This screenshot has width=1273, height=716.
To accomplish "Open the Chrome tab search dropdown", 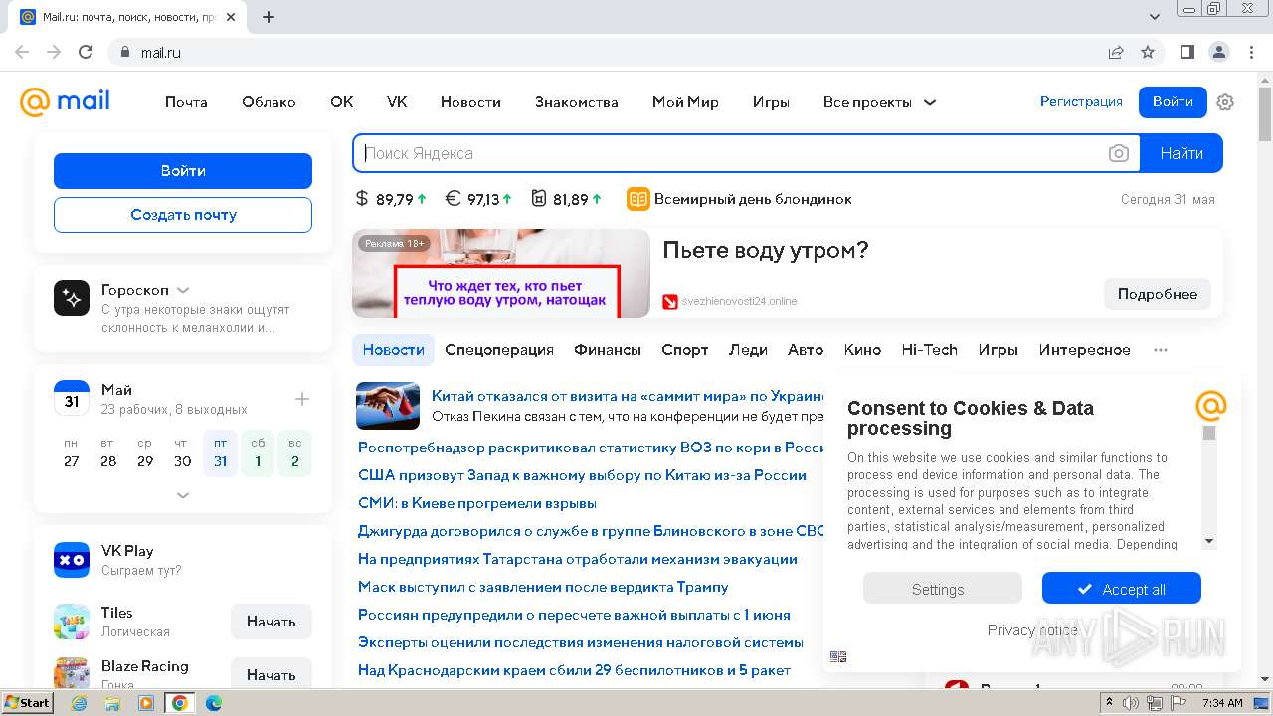I will (1155, 17).
